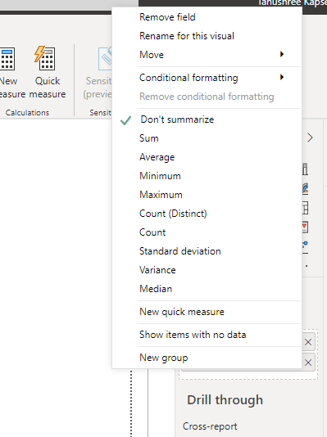Expand the pane with right chevron
Viewport: 327px width, 437px height.
click(310, 137)
